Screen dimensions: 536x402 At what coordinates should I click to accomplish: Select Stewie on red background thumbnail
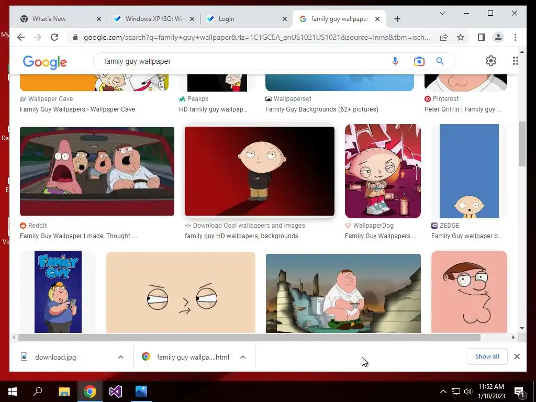coord(260,171)
